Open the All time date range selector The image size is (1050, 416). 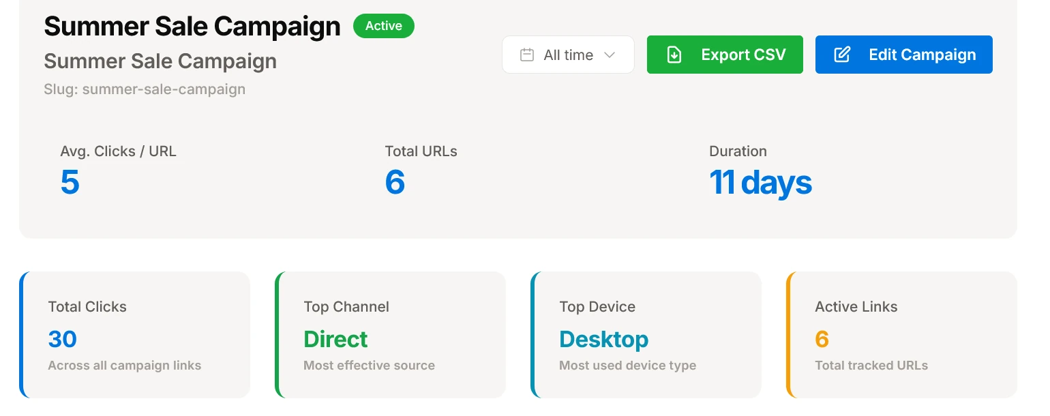[568, 55]
